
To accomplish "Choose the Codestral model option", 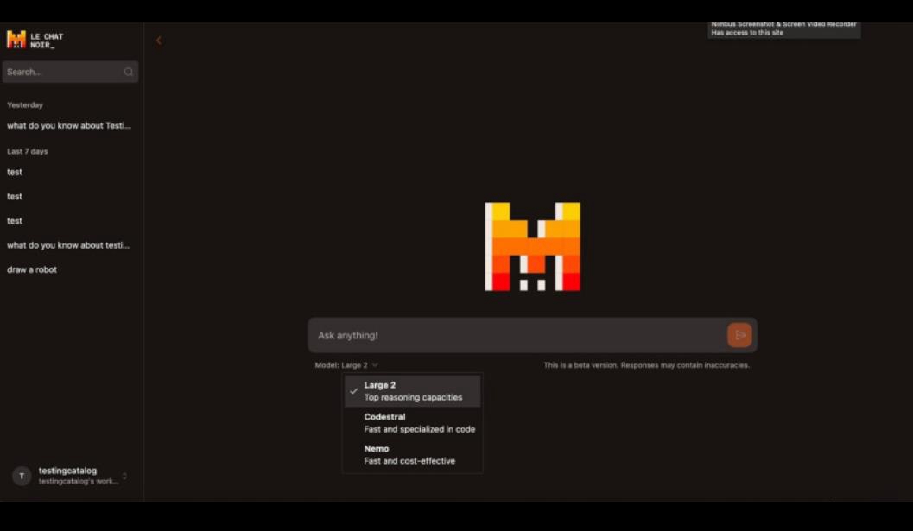I will [412, 423].
